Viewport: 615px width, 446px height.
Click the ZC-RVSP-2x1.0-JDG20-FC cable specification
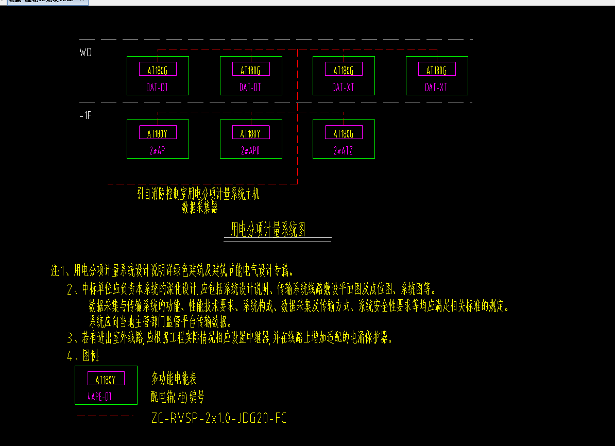[219, 418]
